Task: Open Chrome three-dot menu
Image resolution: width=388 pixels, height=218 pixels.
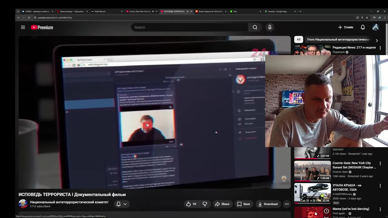Action: pos(384,18)
